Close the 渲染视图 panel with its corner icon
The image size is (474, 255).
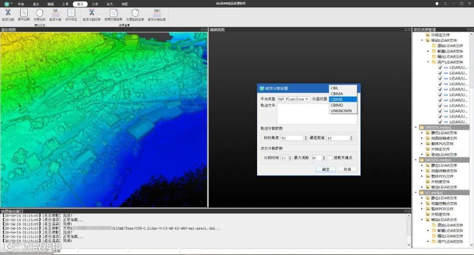click(x=206, y=29)
